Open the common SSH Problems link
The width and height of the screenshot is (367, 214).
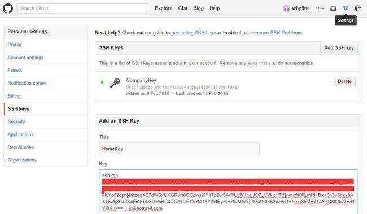click(276, 33)
